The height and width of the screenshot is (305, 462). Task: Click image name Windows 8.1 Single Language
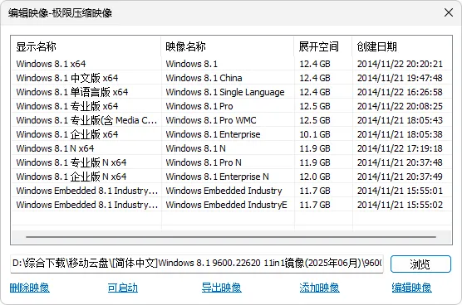click(x=225, y=92)
